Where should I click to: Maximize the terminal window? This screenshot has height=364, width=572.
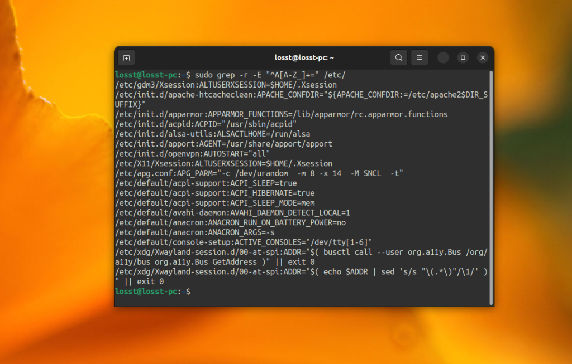(x=463, y=57)
